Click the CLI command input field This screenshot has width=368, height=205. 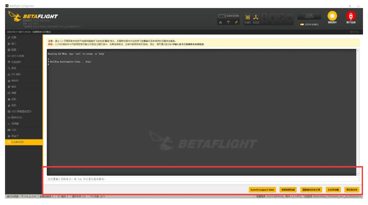203,179
